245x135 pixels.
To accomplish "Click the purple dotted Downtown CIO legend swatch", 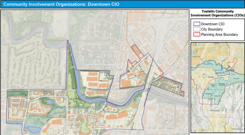I will [196, 24].
